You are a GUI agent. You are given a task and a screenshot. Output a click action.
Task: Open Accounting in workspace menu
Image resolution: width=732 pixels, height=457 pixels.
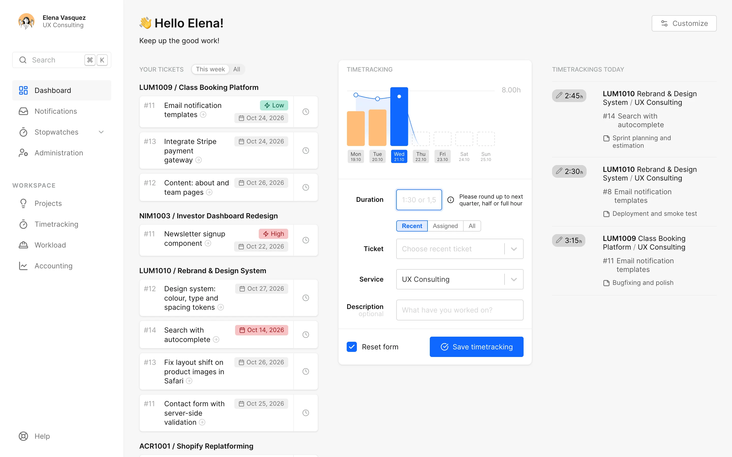pos(62,266)
